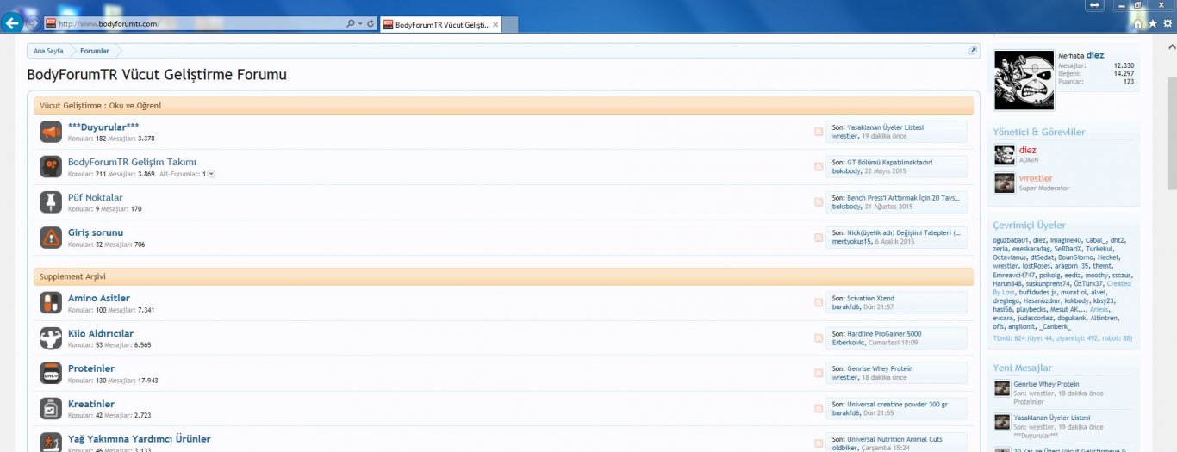Open Genrise Whey Protein under Yeni Mesajlar
This screenshot has width=1177, height=452.
(x=1046, y=384)
